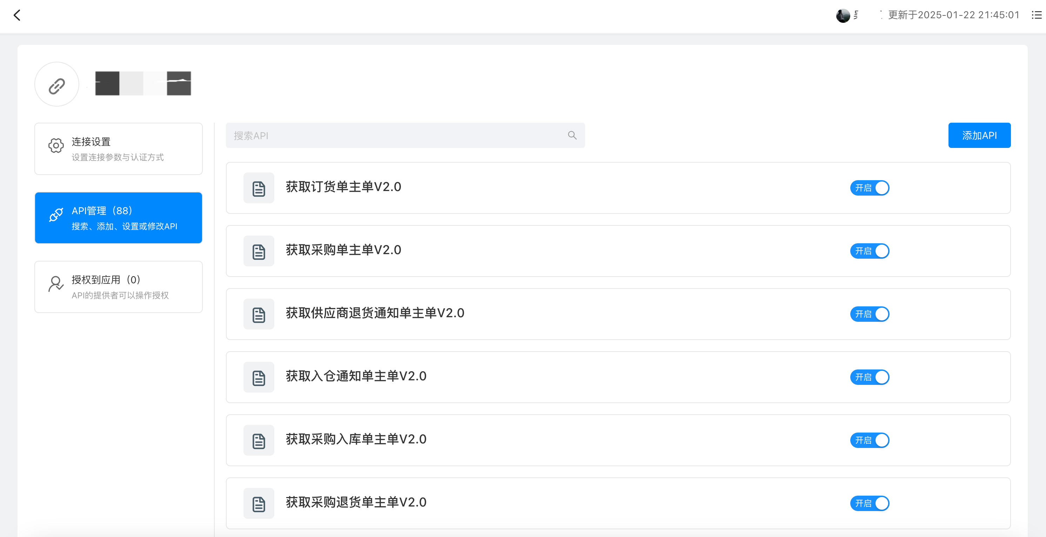Switch to the 连接设置 section

[x=118, y=149]
